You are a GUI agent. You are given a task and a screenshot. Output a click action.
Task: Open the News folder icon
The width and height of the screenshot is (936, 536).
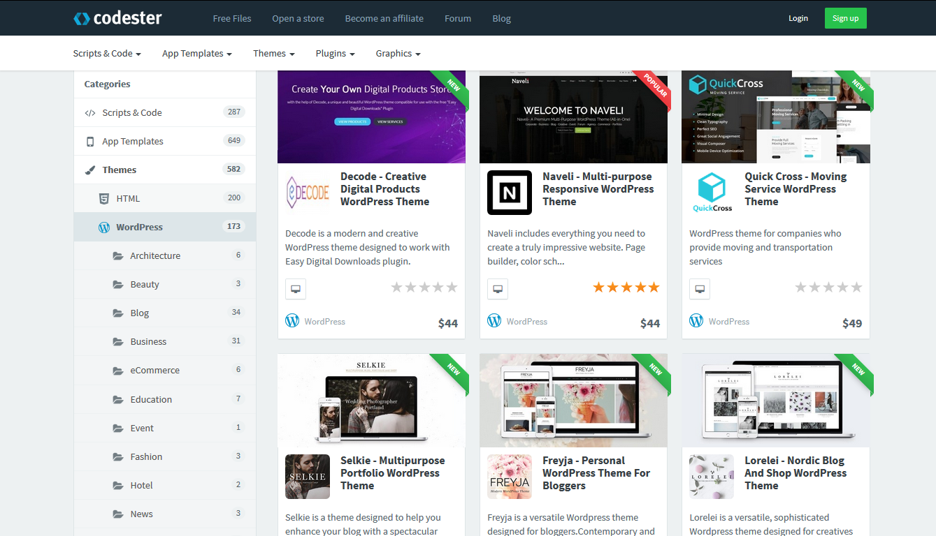click(x=118, y=514)
